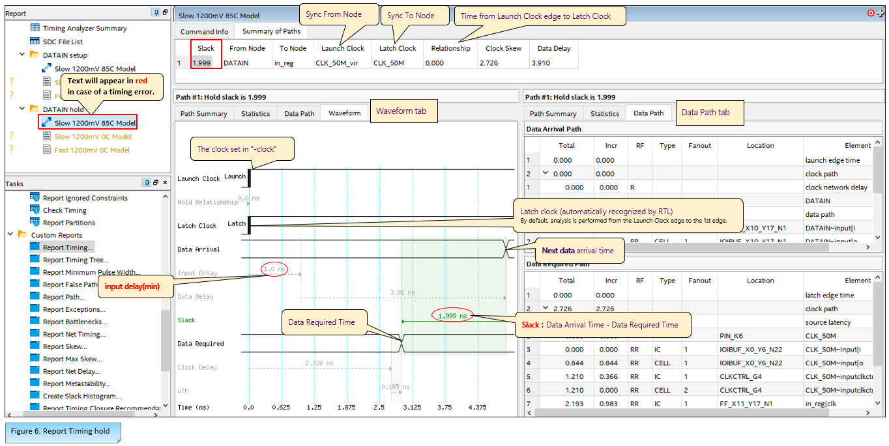Switch to the Command Info tab
Screen dimensions: 889x446
pyautogui.click(x=204, y=31)
